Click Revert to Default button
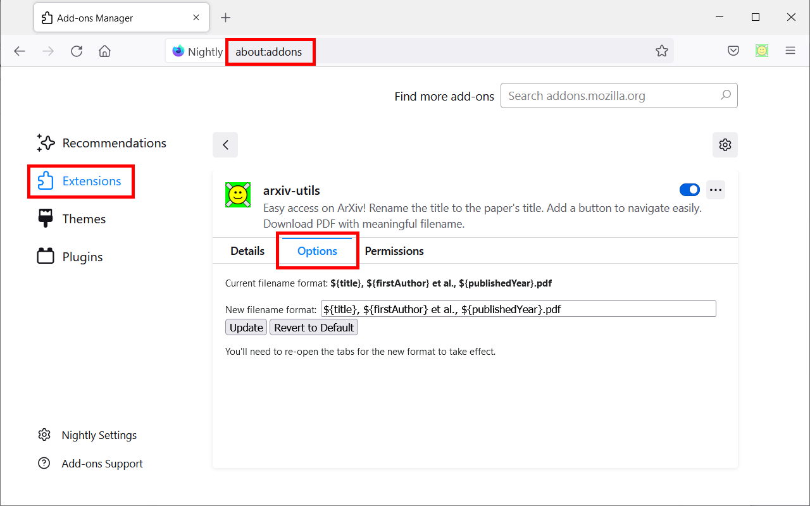This screenshot has width=810, height=506. 314,327
